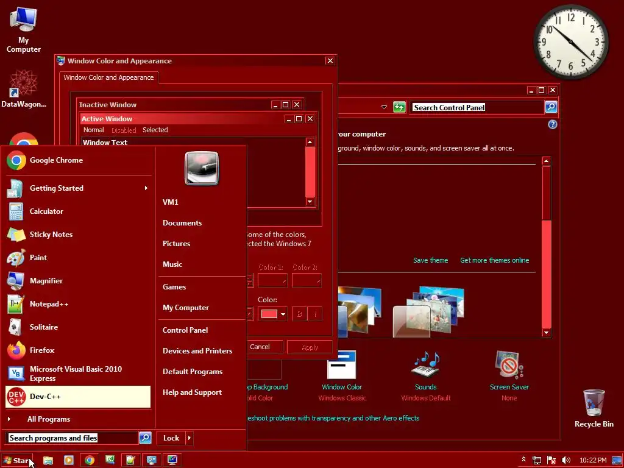Open Google Chrome from Start menu
Image resolution: width=624 pixels, height=468 pixels.
click(78, 160)
